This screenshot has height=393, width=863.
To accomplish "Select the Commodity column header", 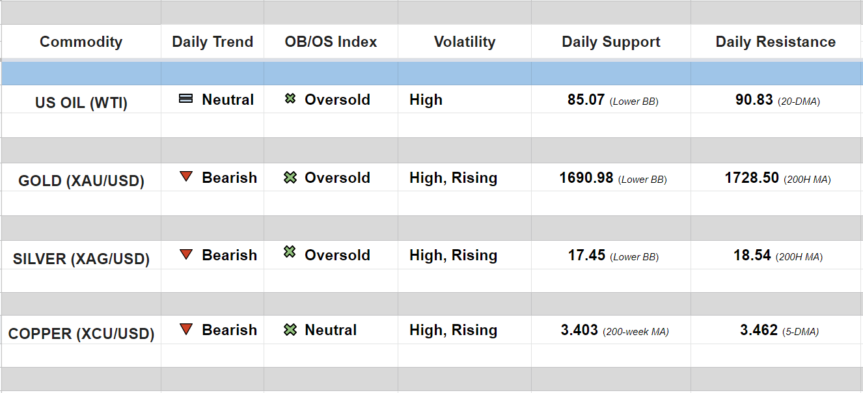I will 81,42.
